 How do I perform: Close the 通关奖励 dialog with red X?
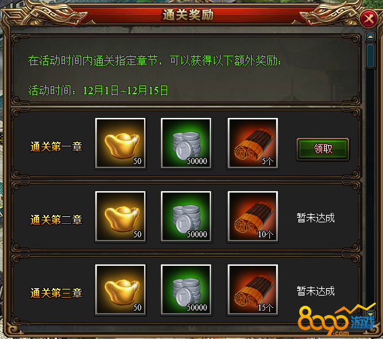369,18
